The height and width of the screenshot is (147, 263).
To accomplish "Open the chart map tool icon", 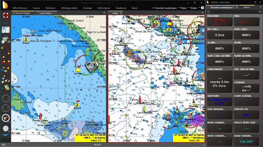I will coord(6,30).
